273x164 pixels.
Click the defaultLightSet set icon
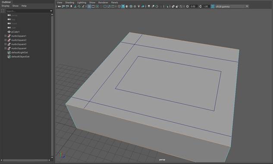point(9,53)
